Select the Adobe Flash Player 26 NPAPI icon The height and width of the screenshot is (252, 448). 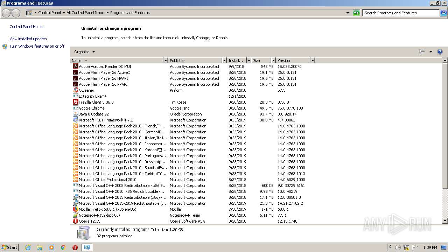75,78
